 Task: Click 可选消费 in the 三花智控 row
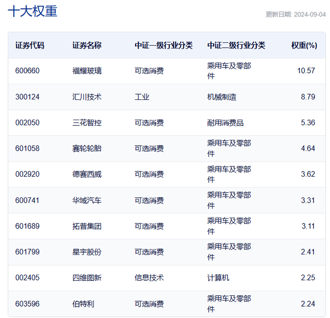149,122
